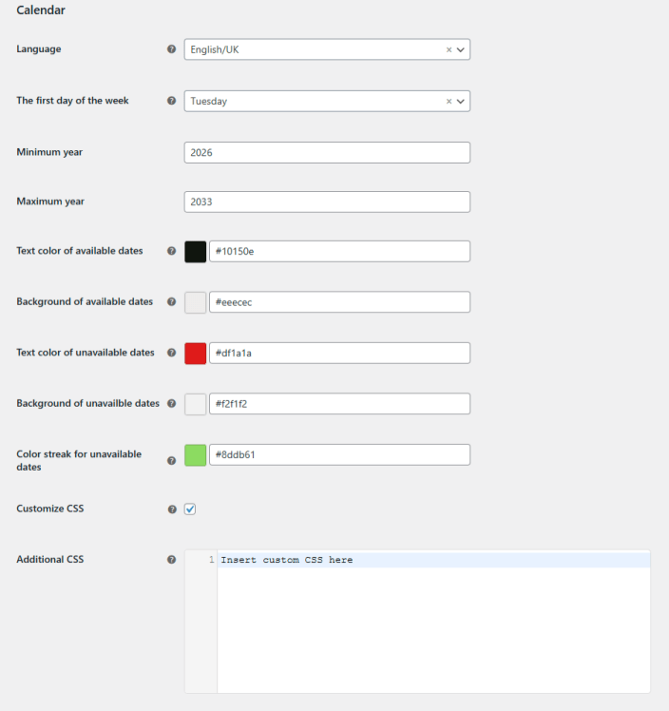Expand the first day of week dropdown
This screenshot has width=669, height=711.
pyautogui.click(x=314, y=101)
